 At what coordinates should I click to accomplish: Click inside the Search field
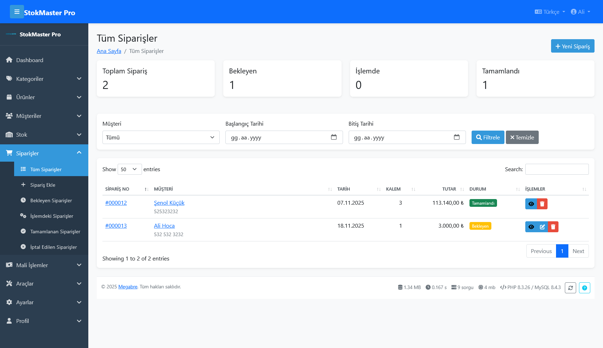pyautogui.click(x=557, y=169)
